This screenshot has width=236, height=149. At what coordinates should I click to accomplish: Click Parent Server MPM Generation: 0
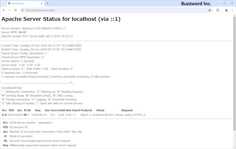coord(23,57)
